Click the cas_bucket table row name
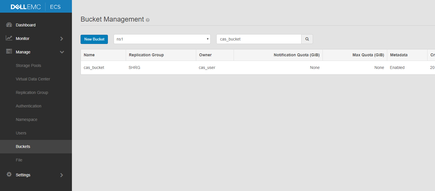This screenshot has width=435, height=191. coord(94,67)
